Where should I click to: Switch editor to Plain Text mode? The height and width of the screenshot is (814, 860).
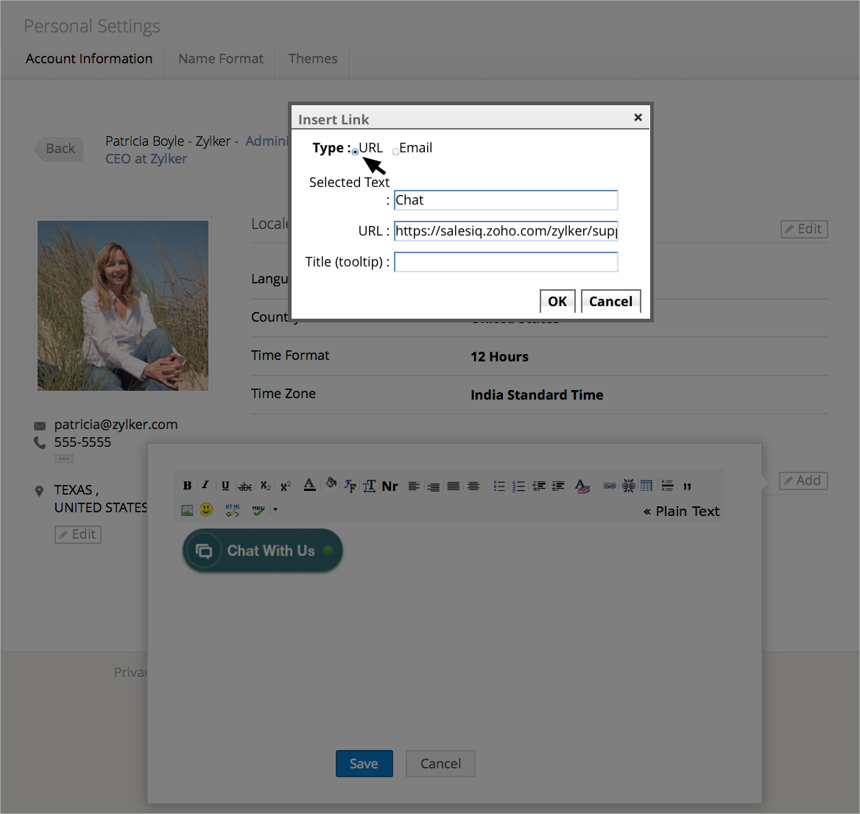click(x=681, y=512)
